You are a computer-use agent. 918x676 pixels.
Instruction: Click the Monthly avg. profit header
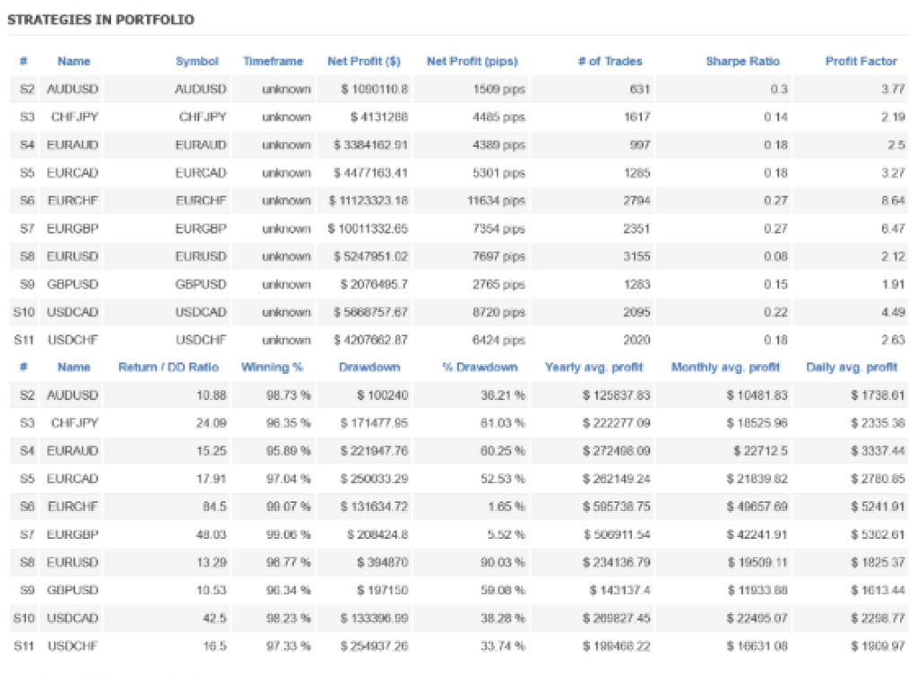725,368
